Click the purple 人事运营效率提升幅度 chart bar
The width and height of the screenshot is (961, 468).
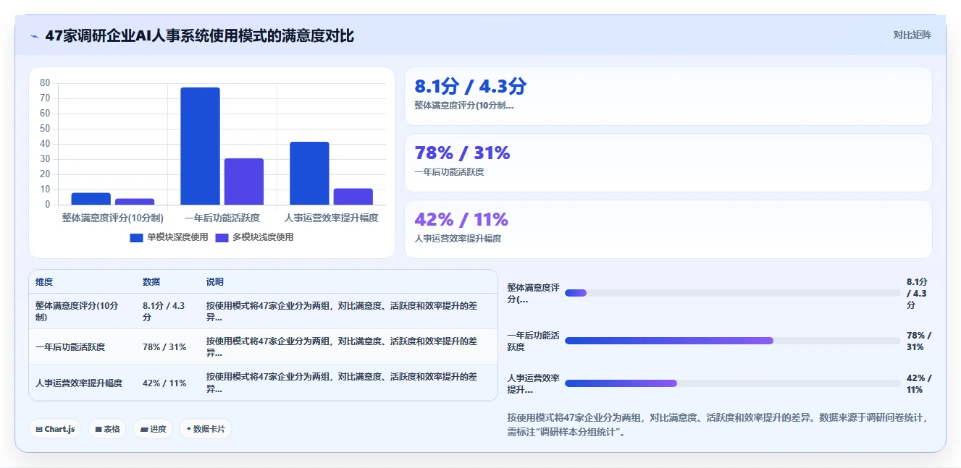pyautogui.click(x=353, y=197)
